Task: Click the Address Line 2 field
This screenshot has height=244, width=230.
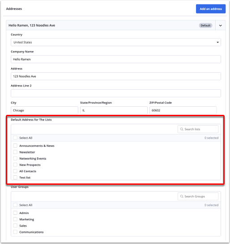Action: click(x=116, y=93)
